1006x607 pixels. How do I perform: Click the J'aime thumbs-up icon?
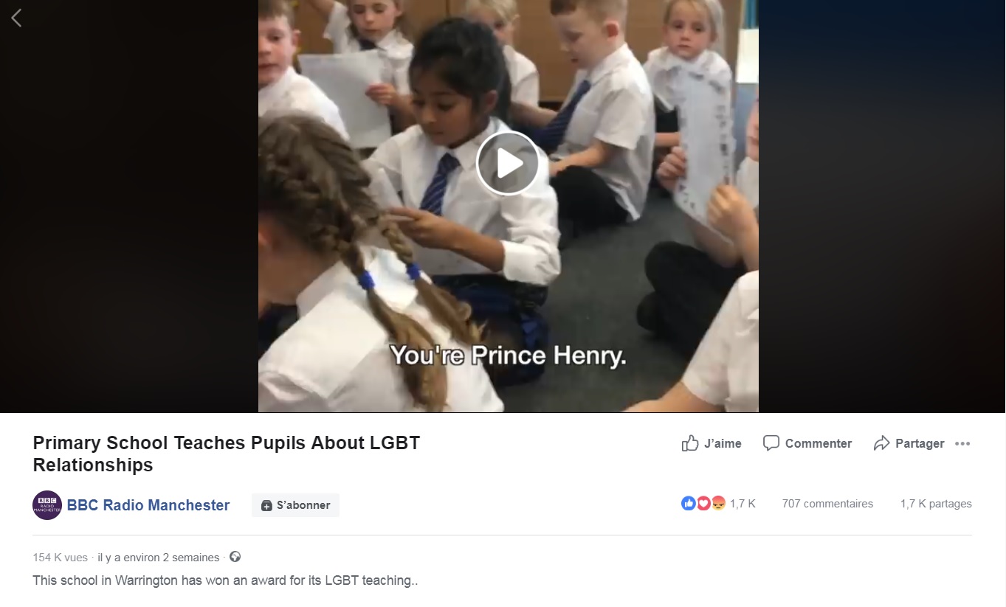point(690,443)
